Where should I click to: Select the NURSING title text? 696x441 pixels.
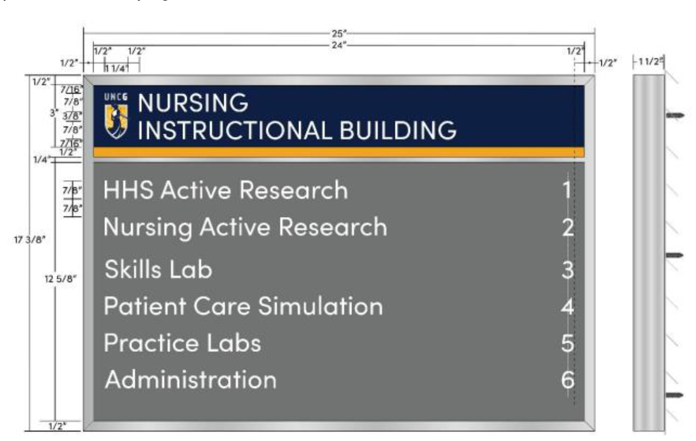coord(193,103)
